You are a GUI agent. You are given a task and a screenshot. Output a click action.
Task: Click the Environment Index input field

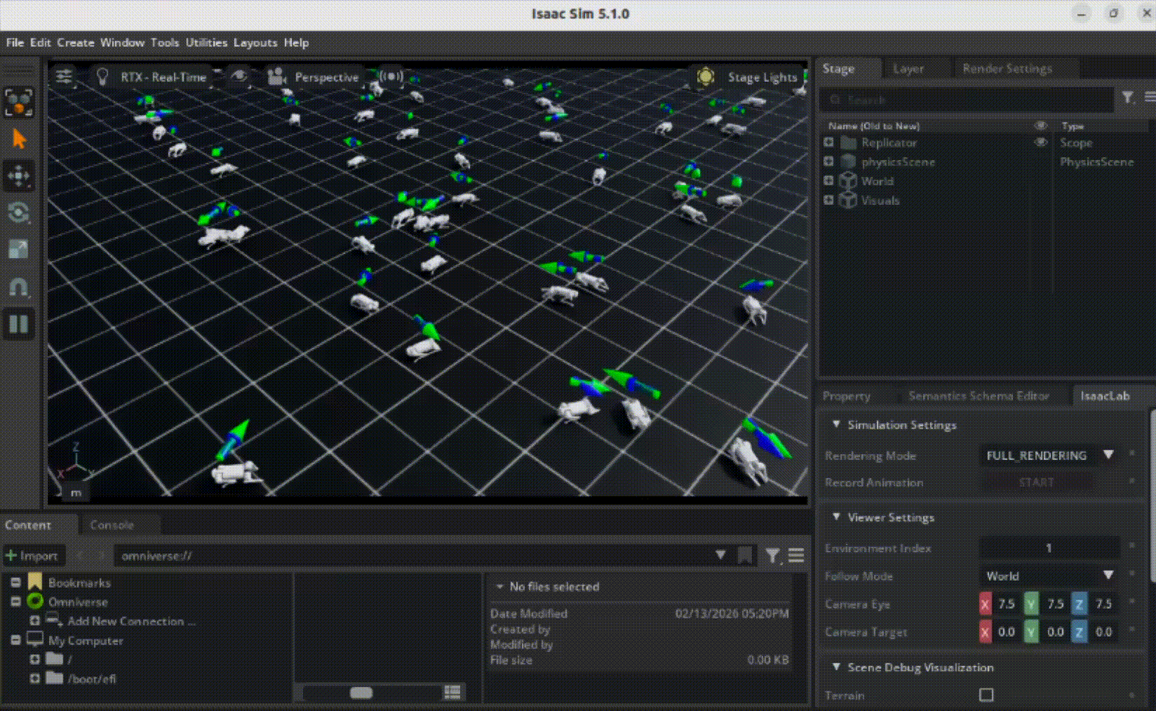point(1049,548)
